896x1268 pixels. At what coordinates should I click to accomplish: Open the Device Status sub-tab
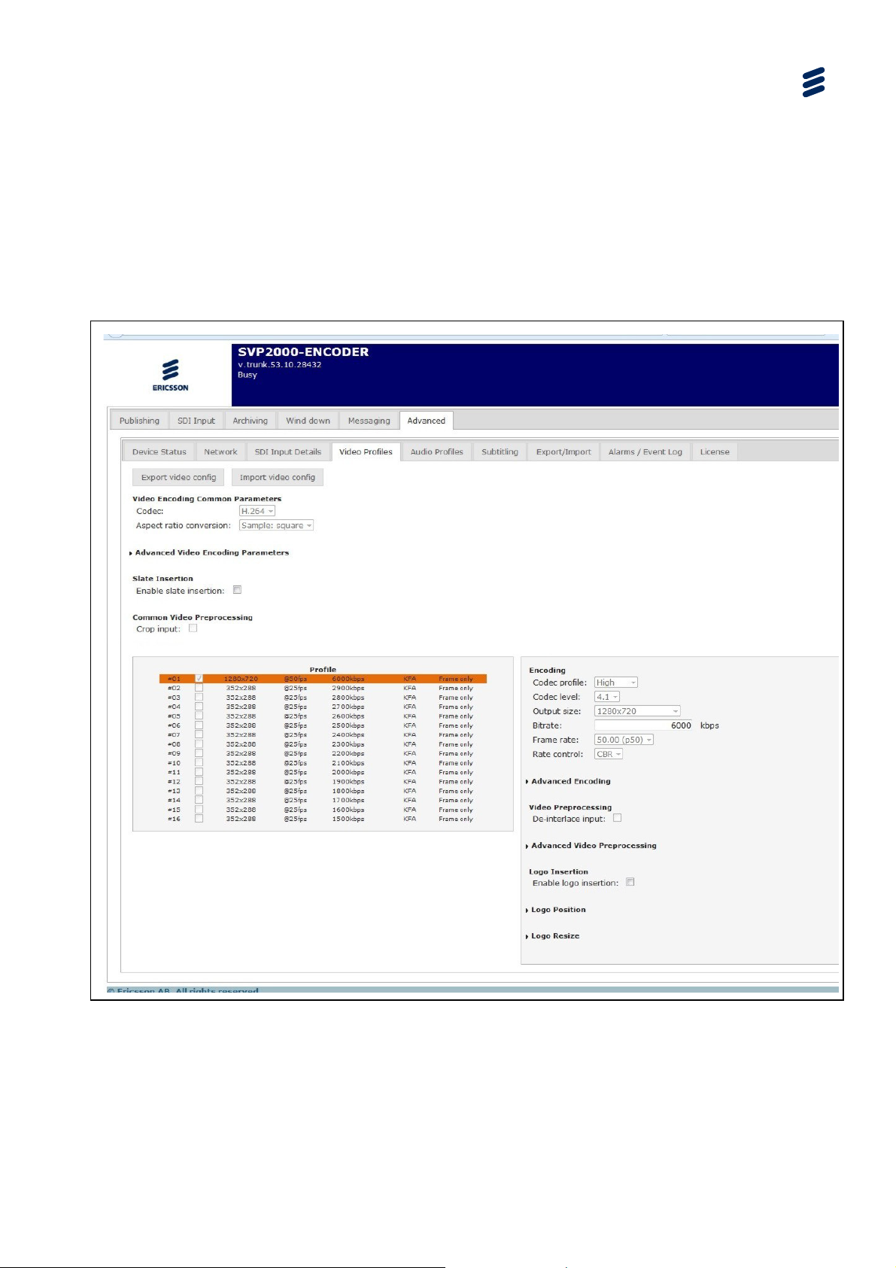(159, 452)
